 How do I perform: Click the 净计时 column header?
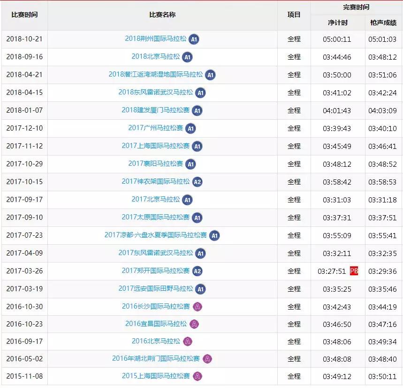[x=337, y=23]
